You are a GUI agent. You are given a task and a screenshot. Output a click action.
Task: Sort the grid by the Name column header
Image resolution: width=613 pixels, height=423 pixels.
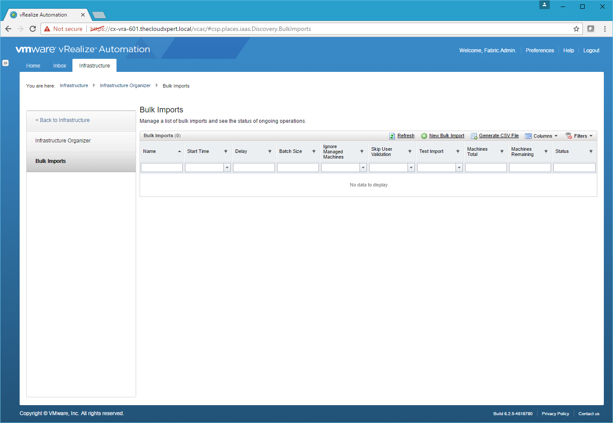pyautogui.click(x=150, y=152)
